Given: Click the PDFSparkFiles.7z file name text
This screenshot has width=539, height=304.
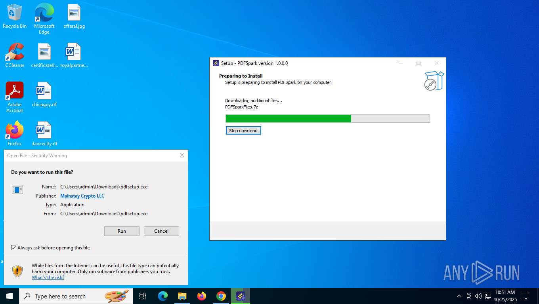Looking at the screenshot, I should (242, 107).
